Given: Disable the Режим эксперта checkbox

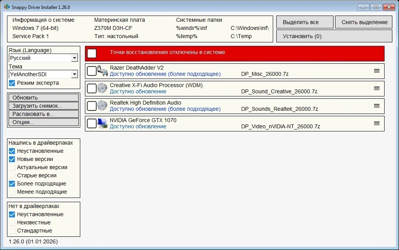Looking at the screenshot, I should (12, 83).
